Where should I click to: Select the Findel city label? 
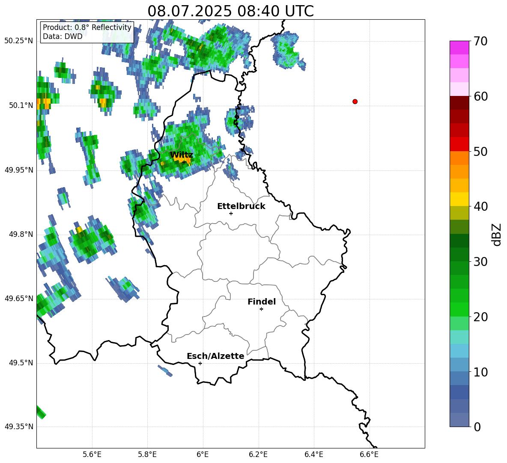pos(262,302)
